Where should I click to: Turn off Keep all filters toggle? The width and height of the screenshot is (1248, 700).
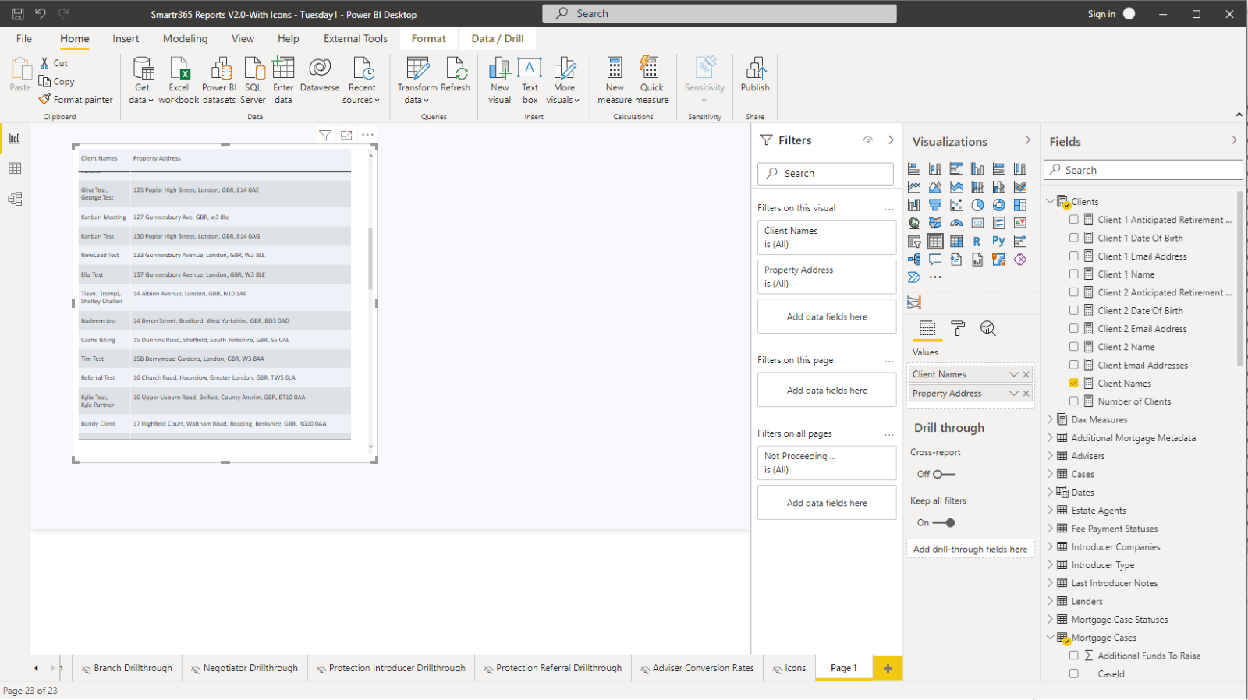click(944, 523)
